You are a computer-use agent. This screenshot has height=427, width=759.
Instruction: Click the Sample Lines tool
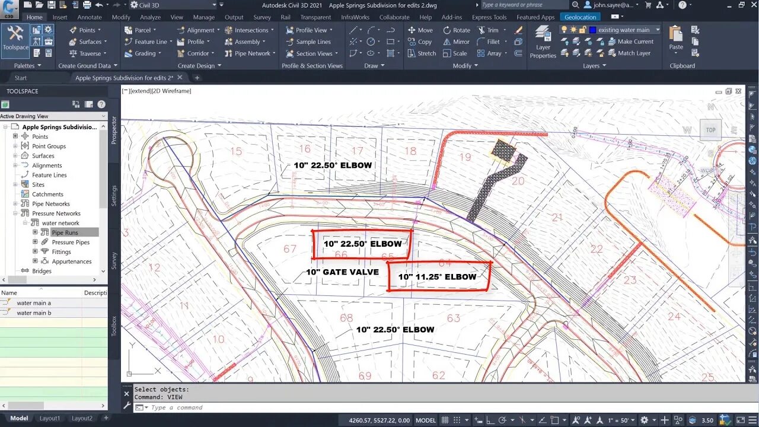click(x=308, y=42)
